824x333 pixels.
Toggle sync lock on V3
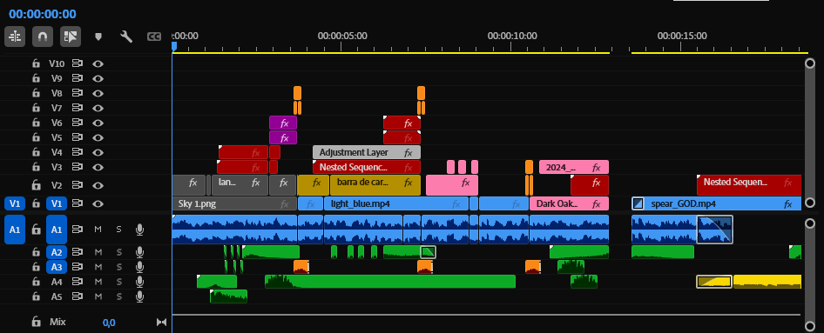pos(78,167)
